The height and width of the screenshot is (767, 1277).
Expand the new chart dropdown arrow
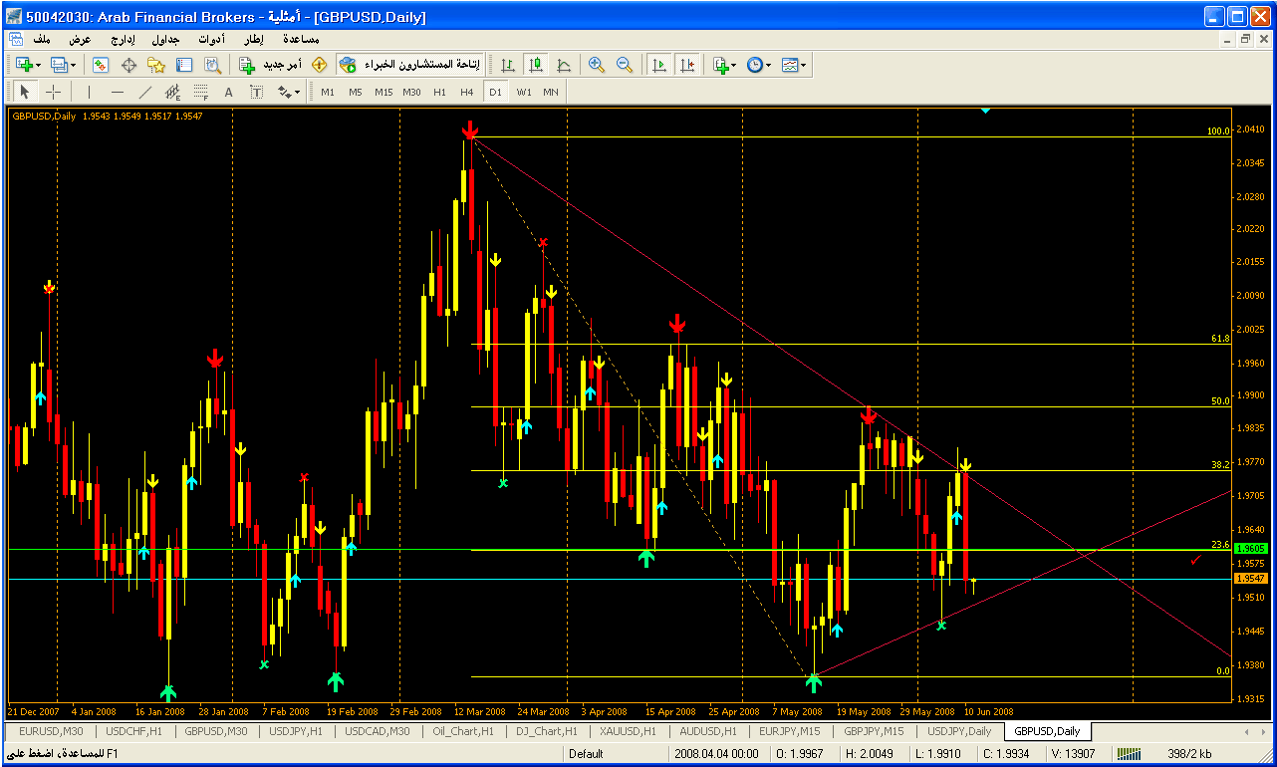coord(39,65)
